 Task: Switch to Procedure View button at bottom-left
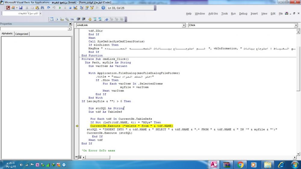coord(76,157)
